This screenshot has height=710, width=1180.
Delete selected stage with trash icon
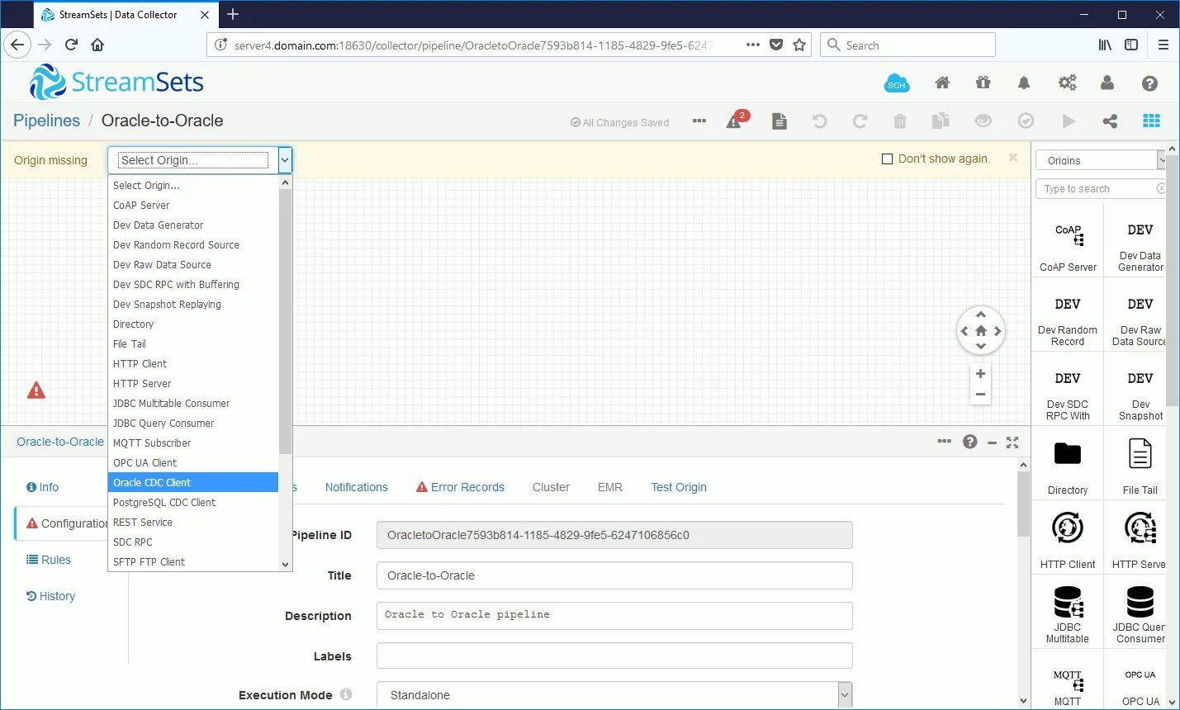pos(900,121)
